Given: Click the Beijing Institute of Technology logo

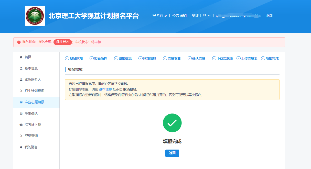Looking at the screenshot, I should coord(35,16).
